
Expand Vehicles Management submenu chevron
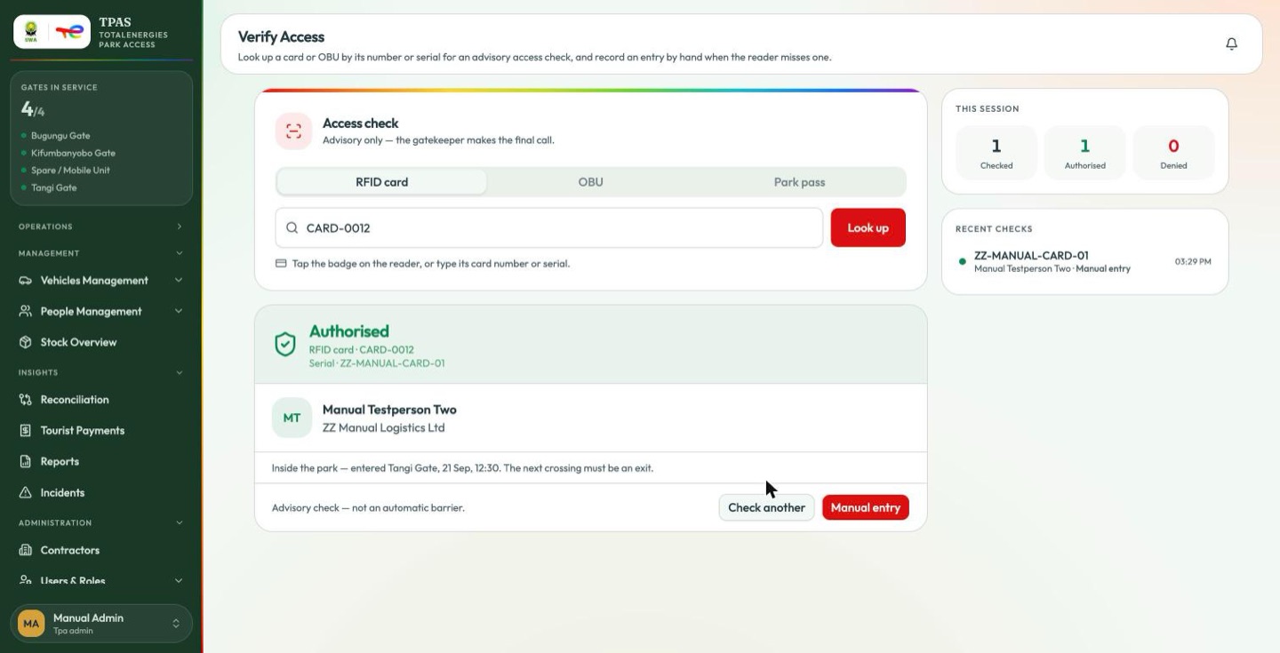point(179,281)
